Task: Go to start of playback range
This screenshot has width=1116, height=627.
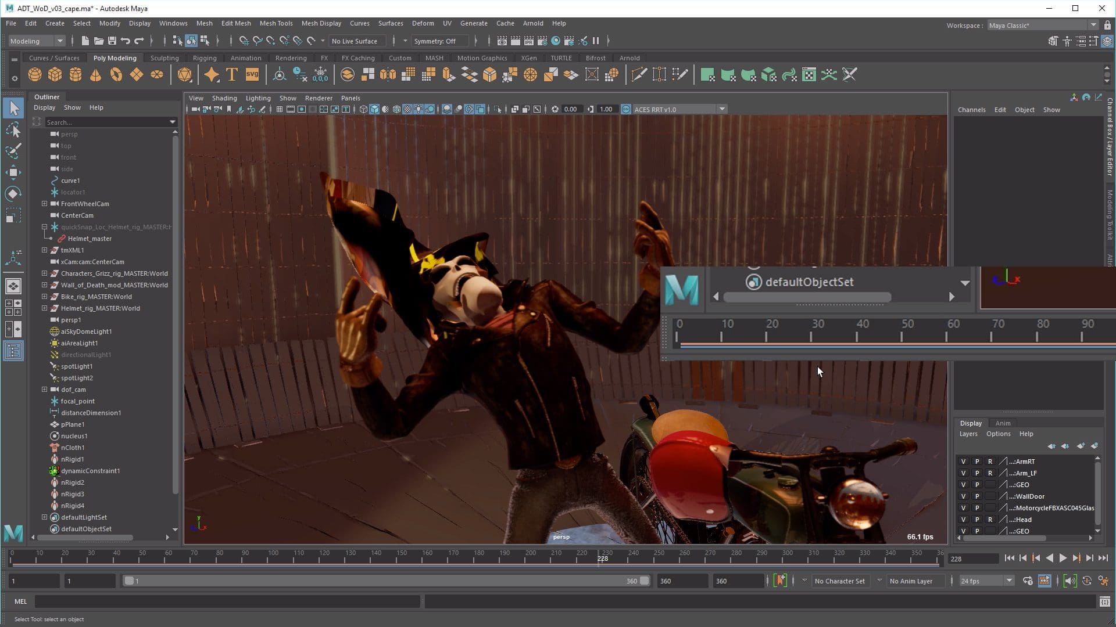Action: [x=1009, y=558]
